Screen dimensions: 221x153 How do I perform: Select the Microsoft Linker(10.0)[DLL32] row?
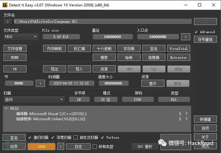tap(51, 119)
